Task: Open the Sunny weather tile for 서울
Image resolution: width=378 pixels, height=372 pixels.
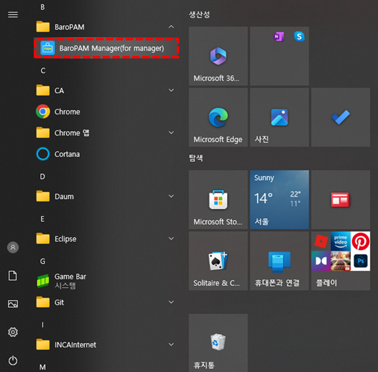Action: pos(279,200)
